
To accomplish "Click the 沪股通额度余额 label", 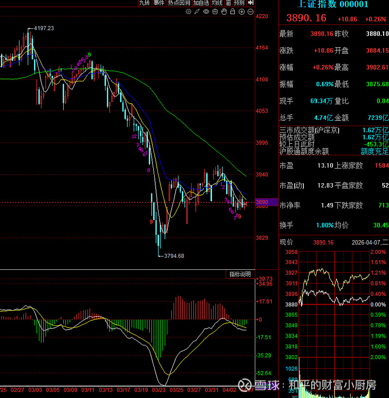I will [304, 152].
